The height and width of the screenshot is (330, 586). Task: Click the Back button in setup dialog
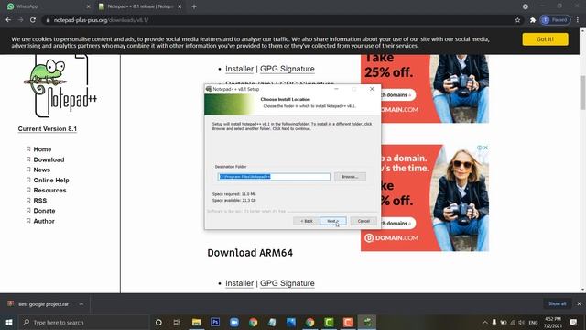point(307,221)
